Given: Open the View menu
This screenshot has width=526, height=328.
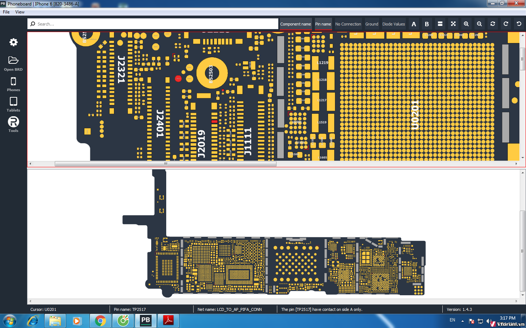Looking at the screenshot, I should point(20,12).
